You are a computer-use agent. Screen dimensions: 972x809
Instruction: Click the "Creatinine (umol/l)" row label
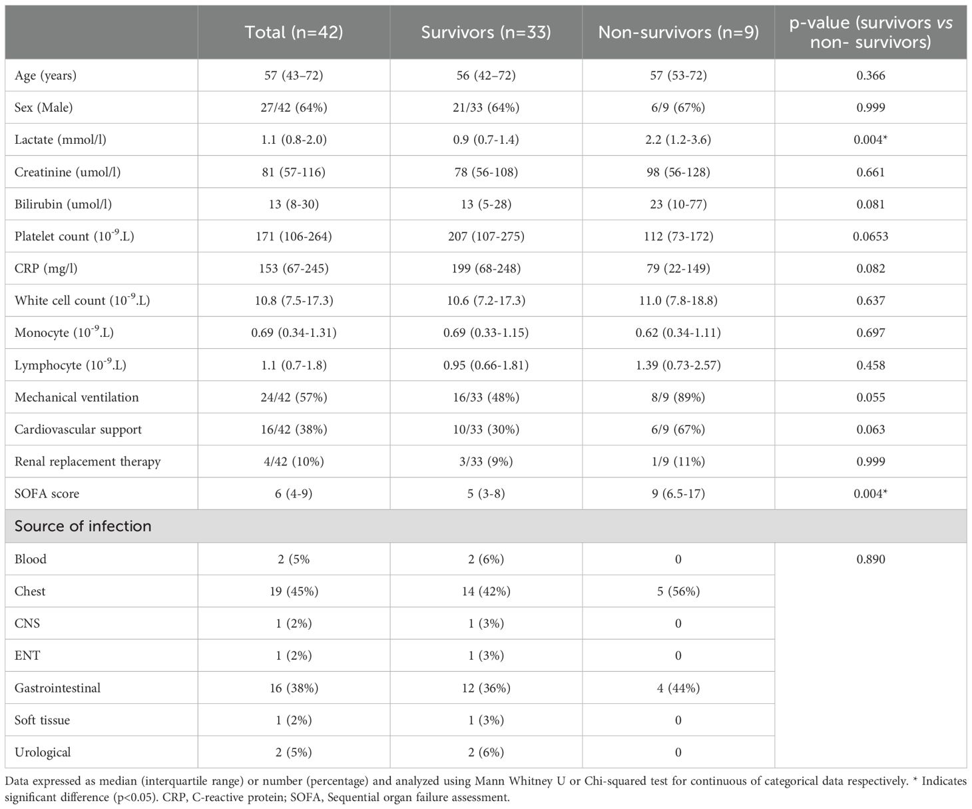tap(68, 172)
